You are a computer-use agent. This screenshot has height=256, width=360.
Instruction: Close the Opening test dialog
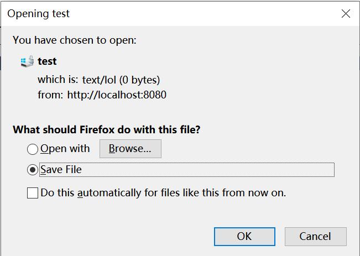346,13
